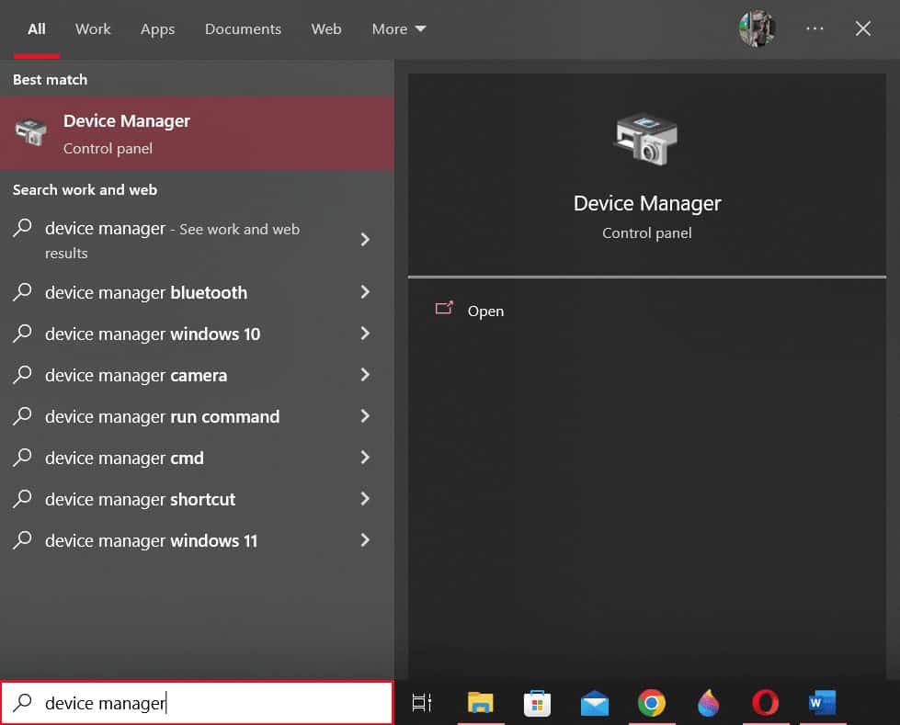The height and width of the screenshot is (725, 900).
Task: Open the Device Manager best match result
Action: point(197,133)
